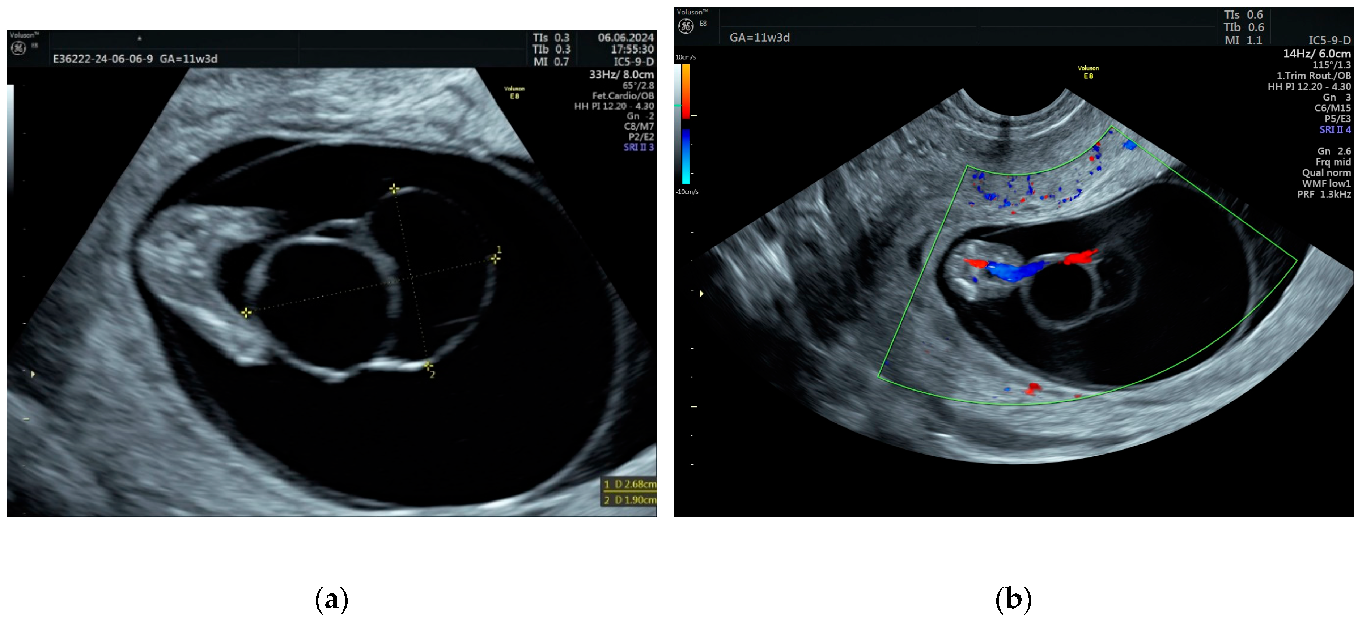Click the GE logo in panel (a)
The image size is (1362, 622).
18,48
